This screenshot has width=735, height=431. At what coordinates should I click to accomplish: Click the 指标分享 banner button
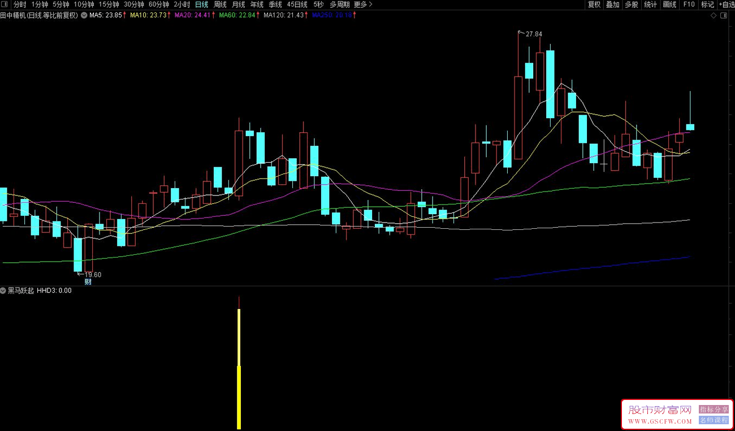pyautogui.click(x=714, y=409)
